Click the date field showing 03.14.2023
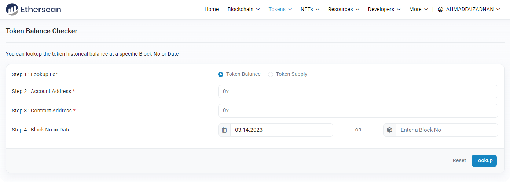Viewport: 510px width, 182px height. (x=281, y=130)
